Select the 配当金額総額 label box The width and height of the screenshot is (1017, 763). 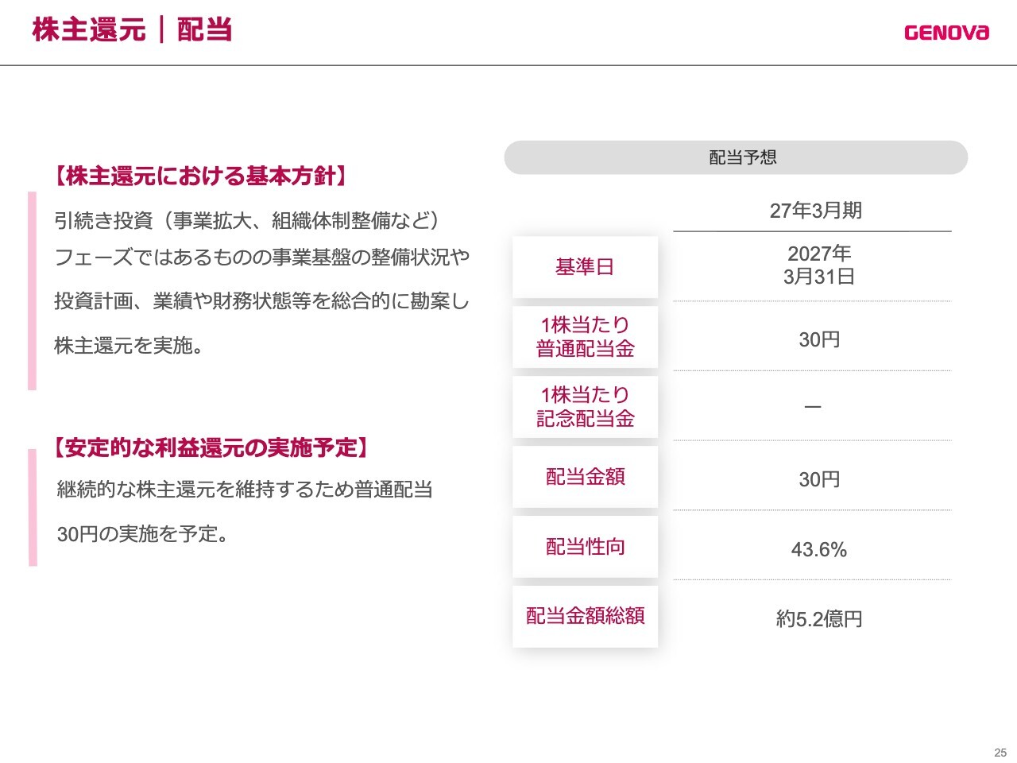point(586,616)
